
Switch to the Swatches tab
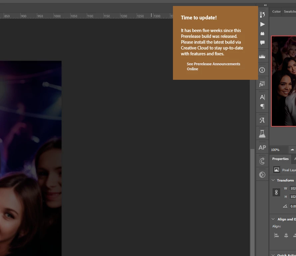(290, 12)
